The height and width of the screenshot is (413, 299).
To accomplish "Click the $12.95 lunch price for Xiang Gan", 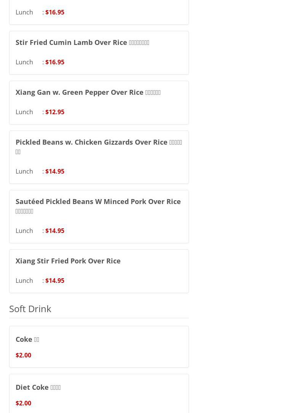I will pyautogui.click(x=55, y=112).
